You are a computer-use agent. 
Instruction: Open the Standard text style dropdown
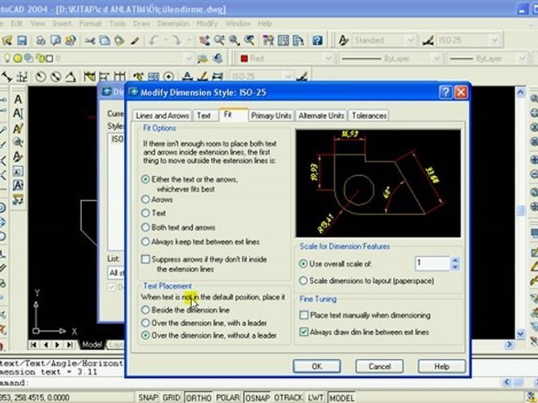tap(410, 40)
